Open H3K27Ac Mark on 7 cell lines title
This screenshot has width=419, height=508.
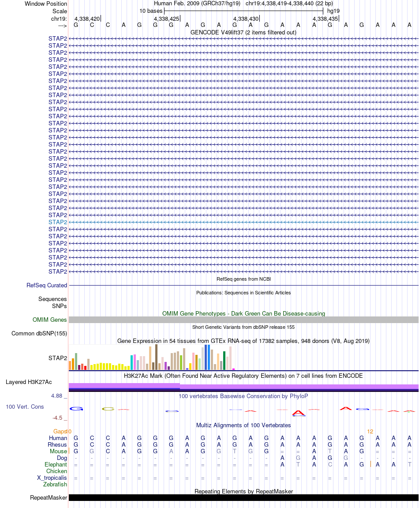(x=243, y=376)
